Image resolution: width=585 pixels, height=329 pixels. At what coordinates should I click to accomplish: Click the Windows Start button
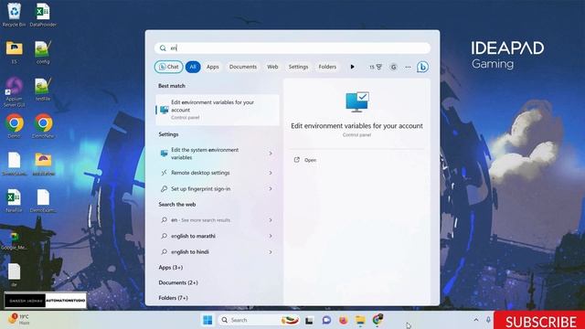coord(207,320)
